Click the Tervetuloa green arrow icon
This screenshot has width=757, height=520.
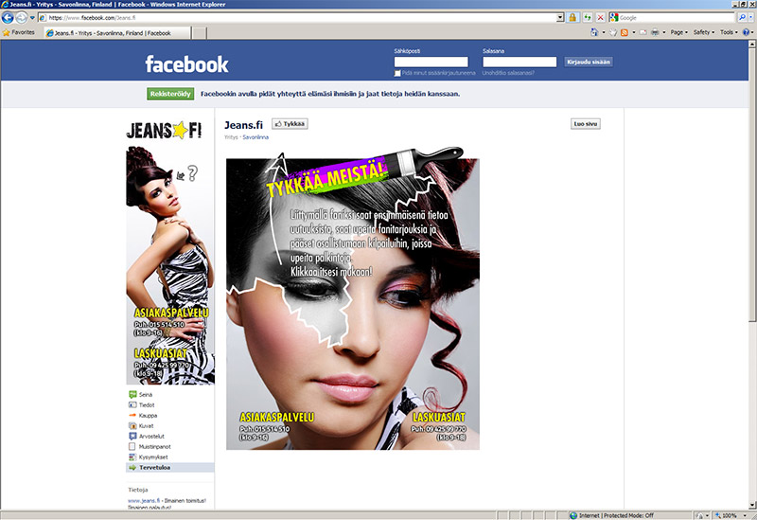[x=132, y=467]
